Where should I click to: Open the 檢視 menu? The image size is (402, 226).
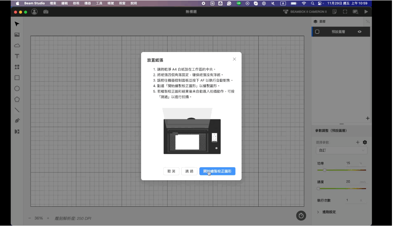76,3
